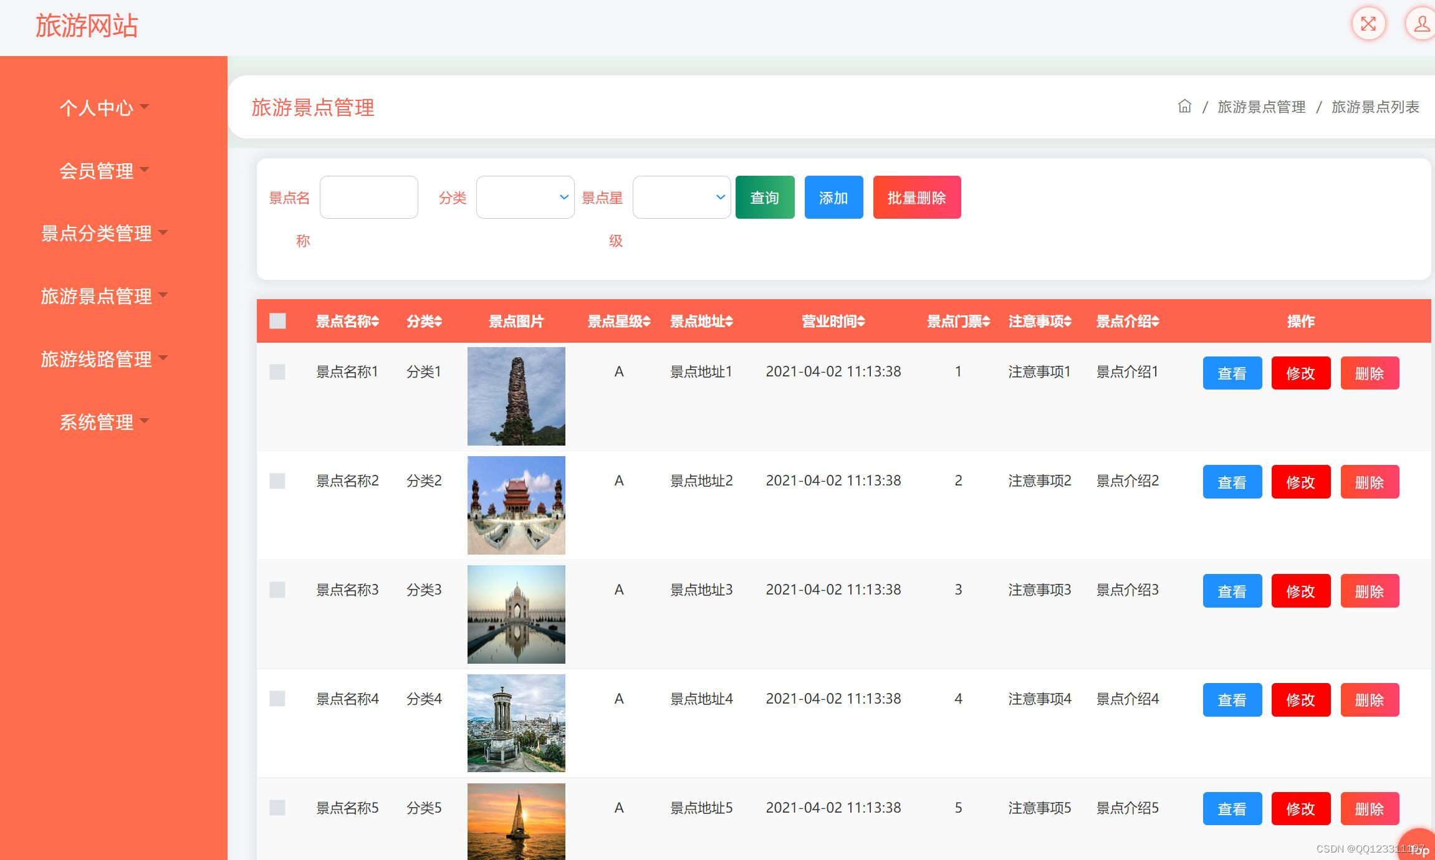Open the sailboat sunset thumbnail of 景点名称5
The image size is (1435, 860).
pyautogui.click(x=516, y=821)
